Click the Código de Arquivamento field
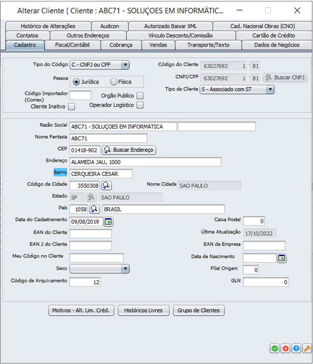The height and width of the screenshot is (364, 313). pos(85,282)
